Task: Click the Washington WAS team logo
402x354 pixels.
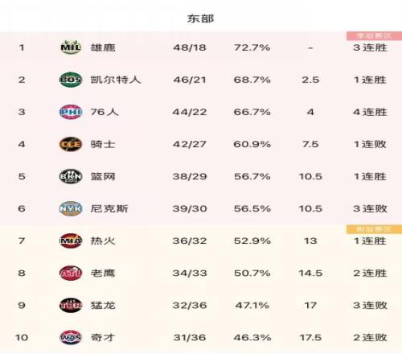Action: tap(71, 337)
